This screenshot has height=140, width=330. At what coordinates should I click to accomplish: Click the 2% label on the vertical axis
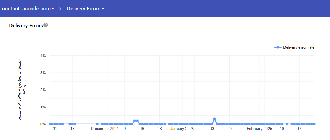tap(43, 90)
